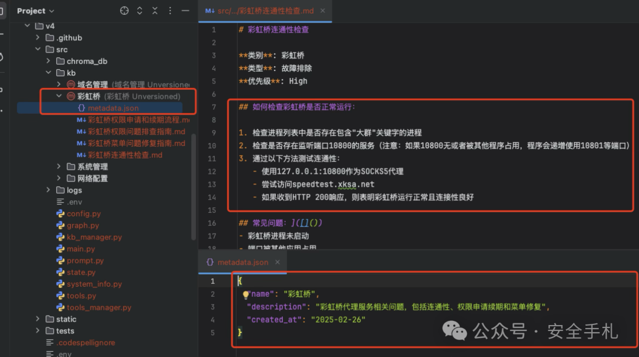Image resolution: width=639 pixels, height=357 pixels.
Task: Switch to the metadata.json editor tab
Action: click(x=243, y=262)
